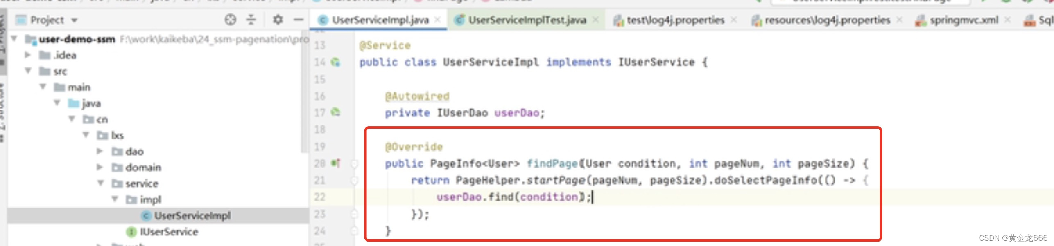
Task: Click the locate/scroll-from-source target icon
Action: [x=231, y=20]
